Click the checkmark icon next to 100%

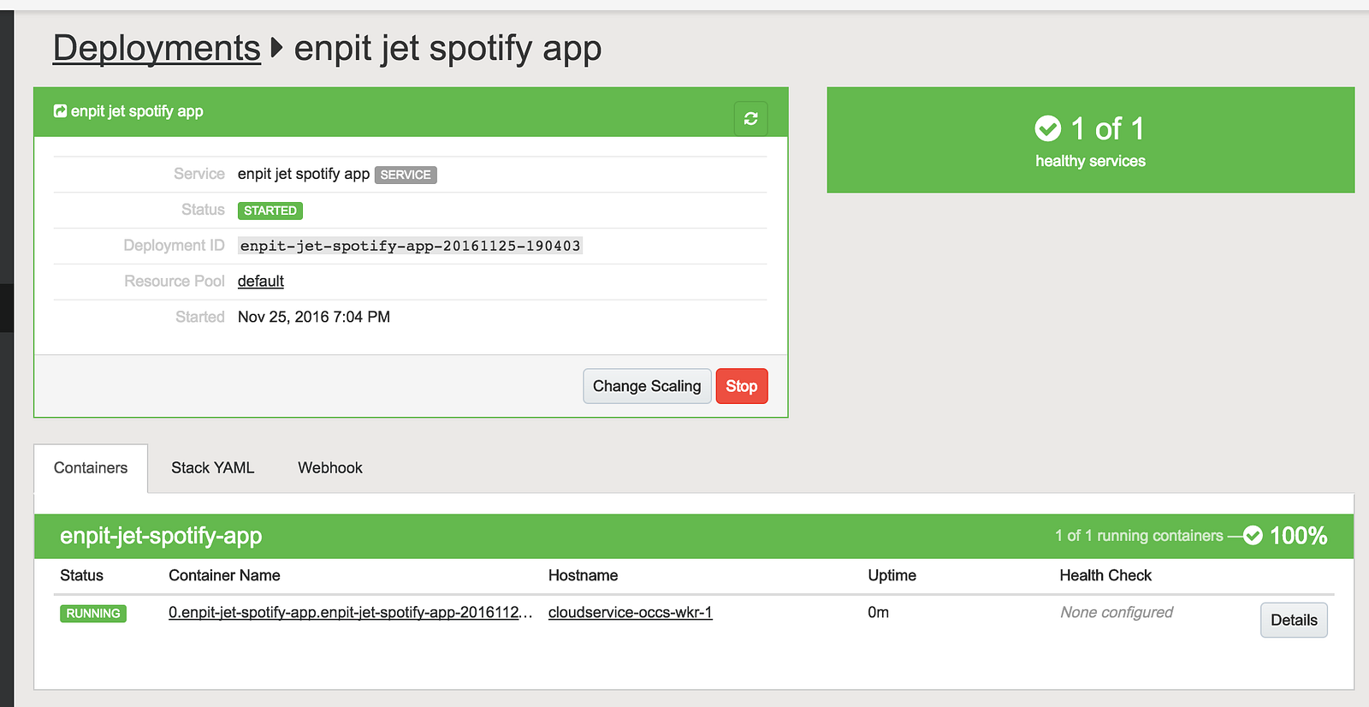pos(1253,536)
